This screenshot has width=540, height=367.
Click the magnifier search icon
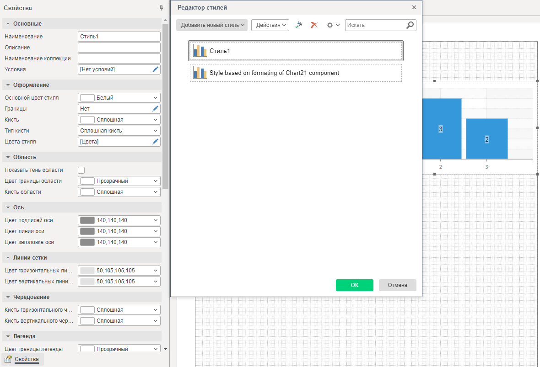(410, 25)
